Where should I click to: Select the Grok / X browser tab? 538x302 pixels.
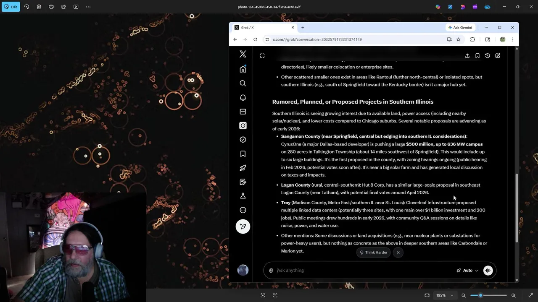tap(264, 28)
